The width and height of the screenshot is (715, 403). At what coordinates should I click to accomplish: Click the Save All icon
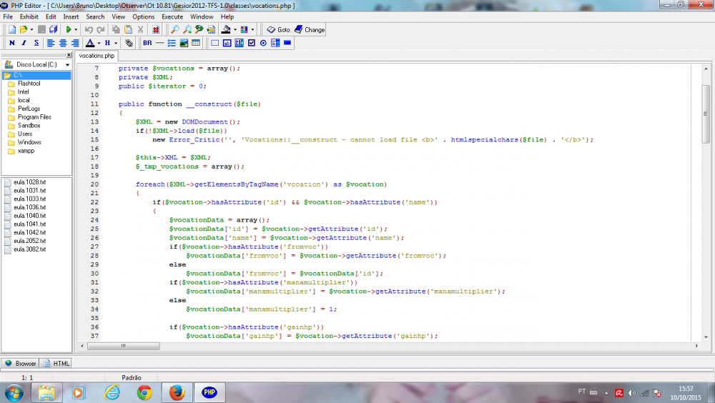(54, 29)
